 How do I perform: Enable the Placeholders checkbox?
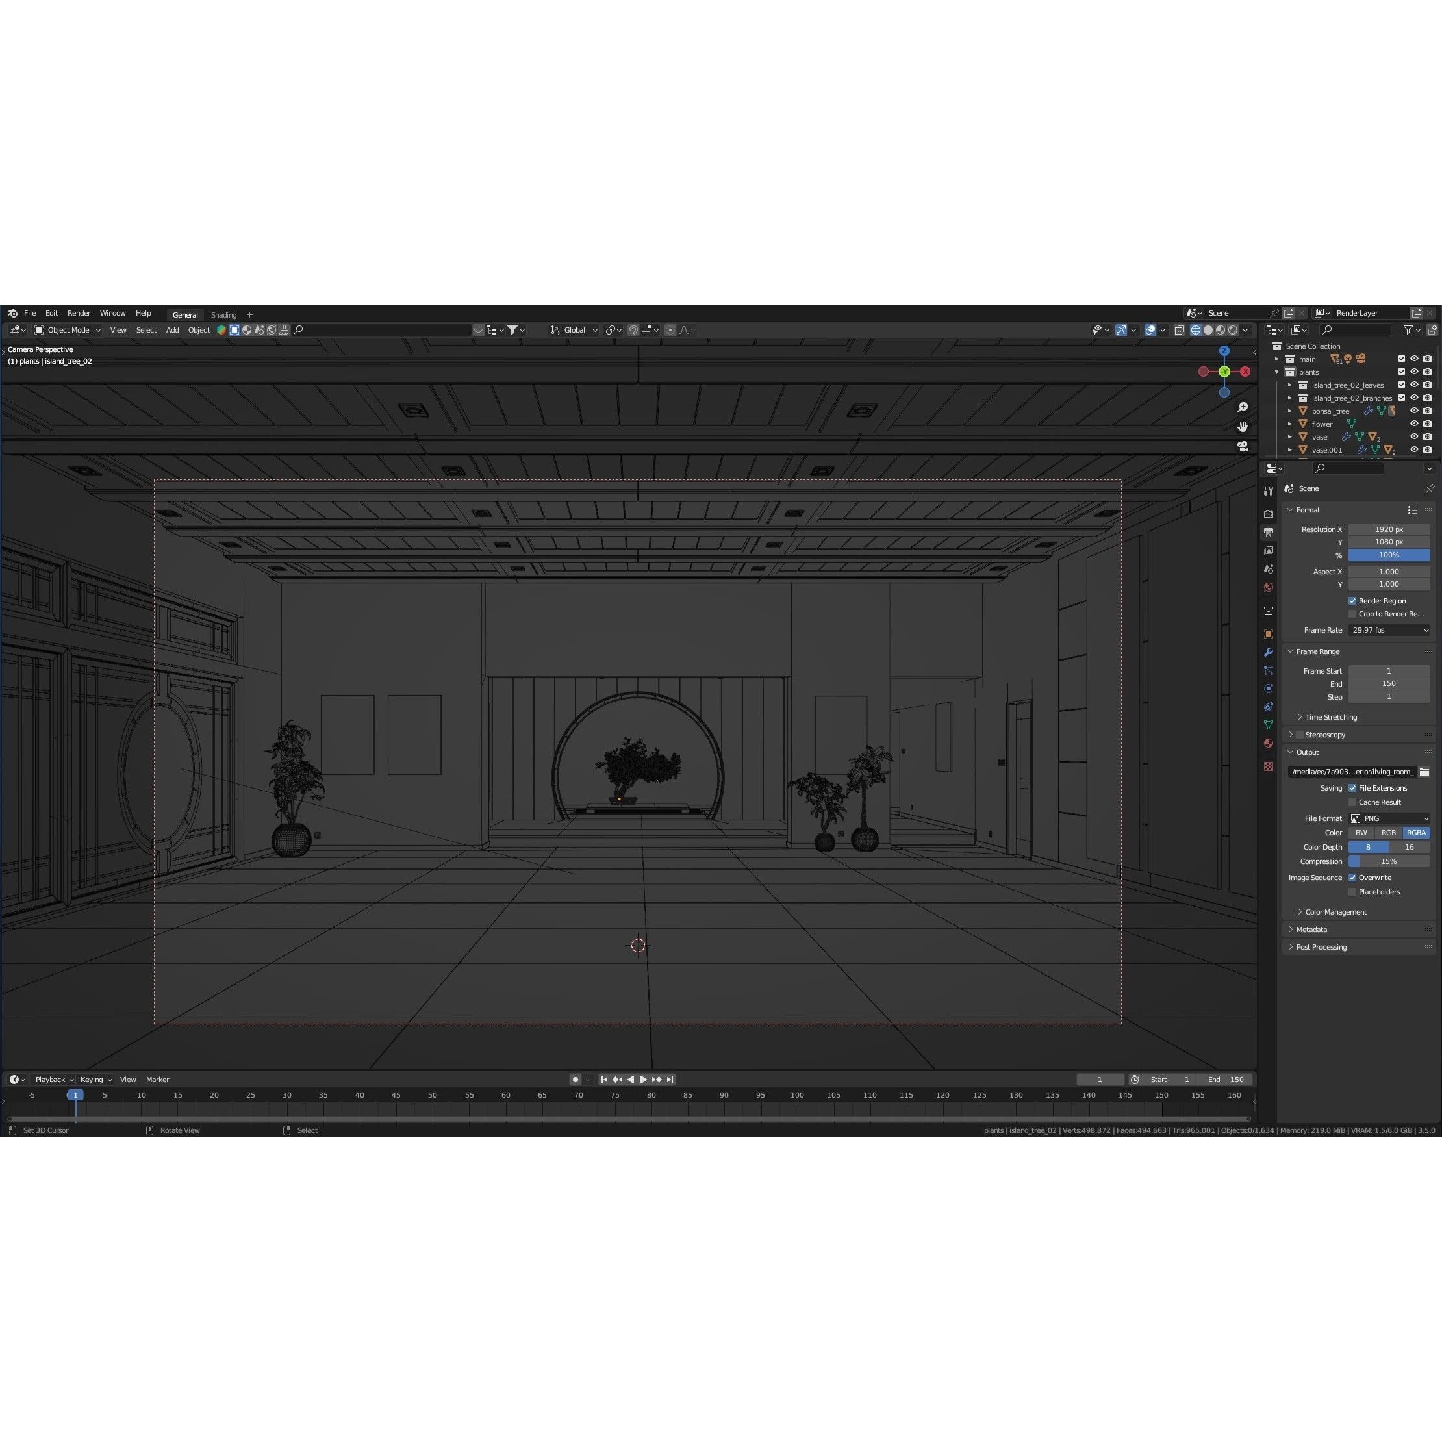click(x=1352, y=892)
